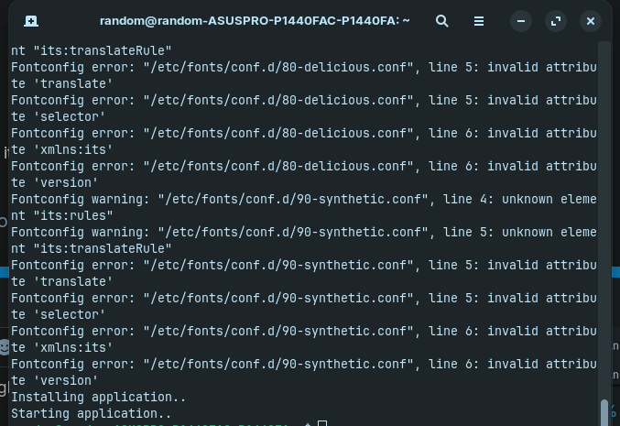Viewport: 620px width, 426px height.
Task: Click the scrollbar thumb at the bottom right
Action: (604, 412)
